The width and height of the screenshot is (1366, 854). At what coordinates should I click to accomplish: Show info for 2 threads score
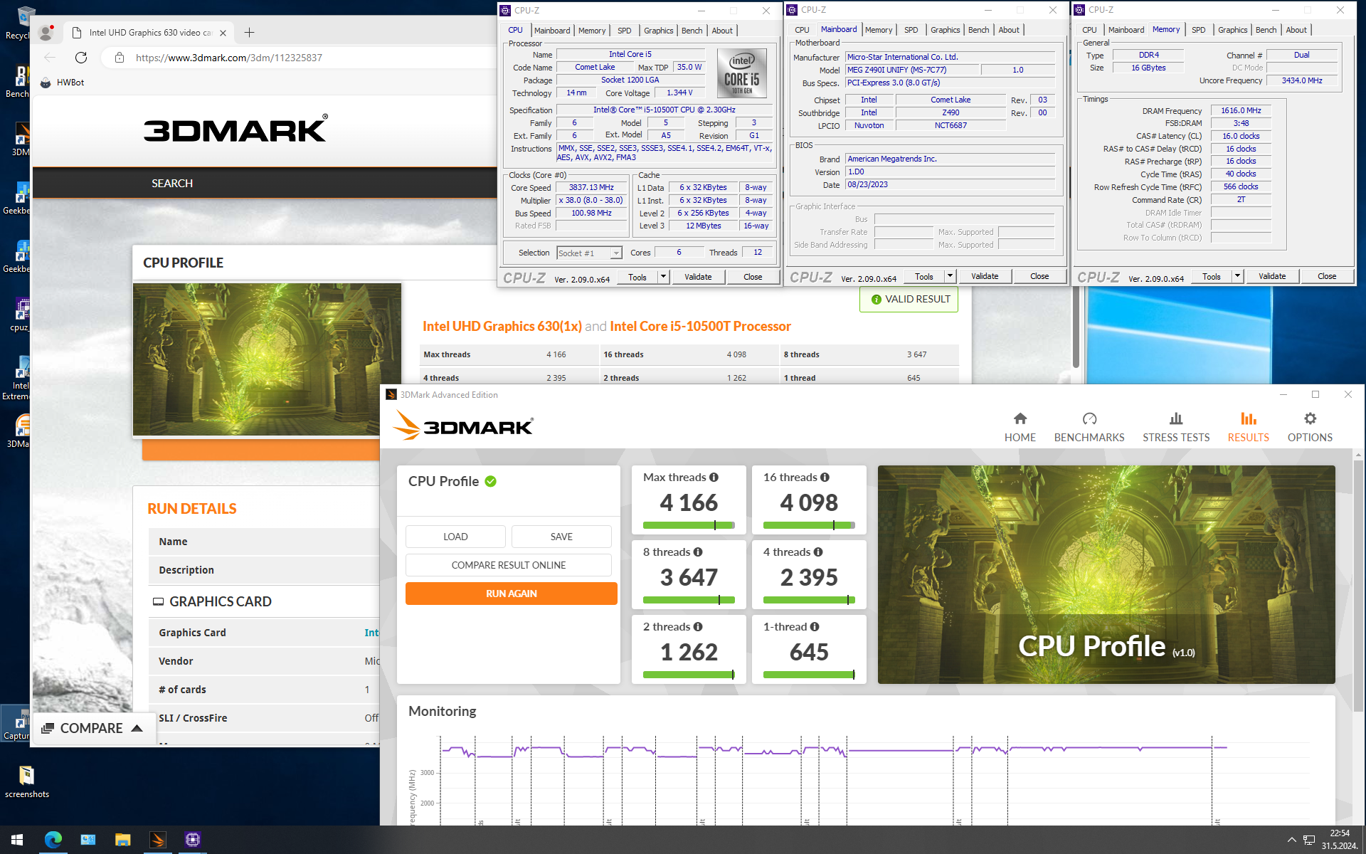coord(698,627)
